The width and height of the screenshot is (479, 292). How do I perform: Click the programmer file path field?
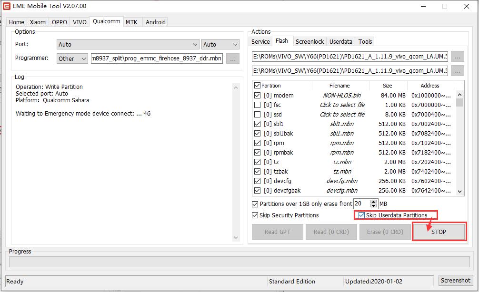point(157,58)
